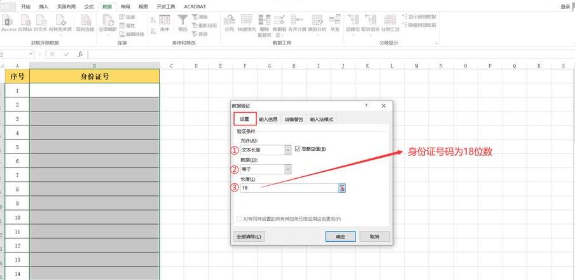Open the 视图 (View) ribbon tab
This screenshot has height=280, width=575.
[143, 6]
